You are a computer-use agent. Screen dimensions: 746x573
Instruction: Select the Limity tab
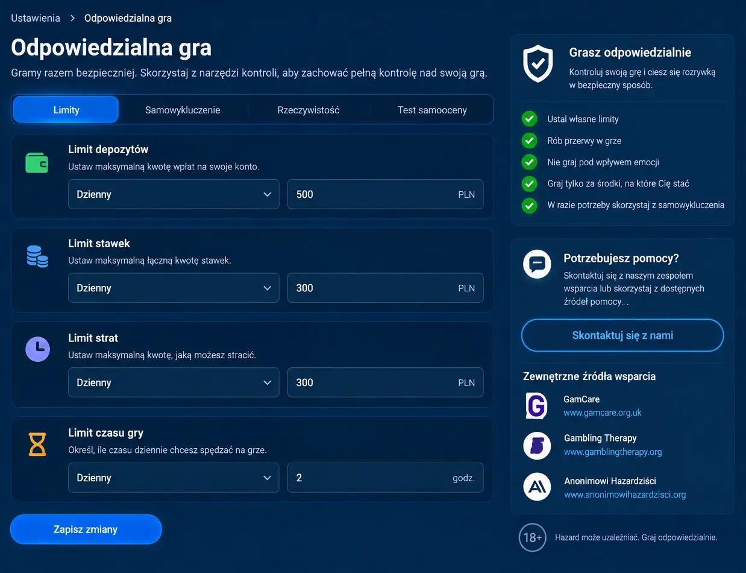(x=66, y=110)
